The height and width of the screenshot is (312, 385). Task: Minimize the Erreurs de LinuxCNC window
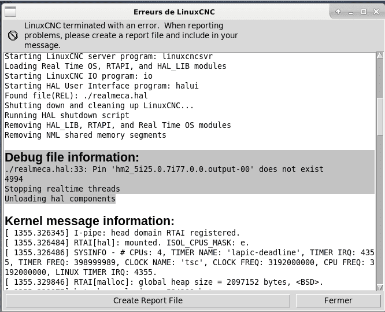coord(351,11)
